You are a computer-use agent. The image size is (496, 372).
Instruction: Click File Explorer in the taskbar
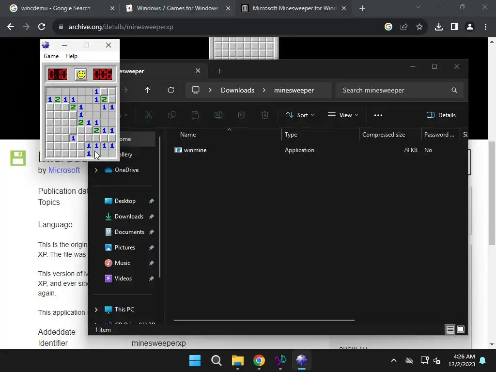(x=237, y=360)
